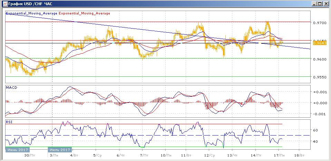
Task: Click the blue Exponential_Moving_Average legend label
Action: (31, 13)
